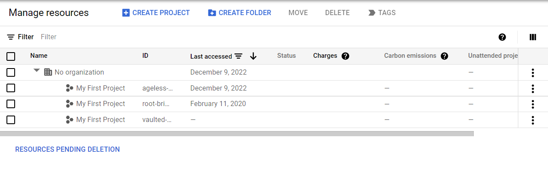Open the three-dot menu for No organization
The width and height of the screenshot is (548, 194).
coord(533,72)
